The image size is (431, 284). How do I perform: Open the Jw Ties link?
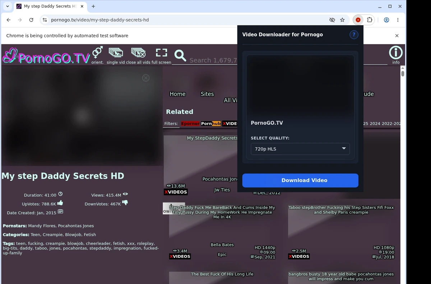tap(222, 190)
